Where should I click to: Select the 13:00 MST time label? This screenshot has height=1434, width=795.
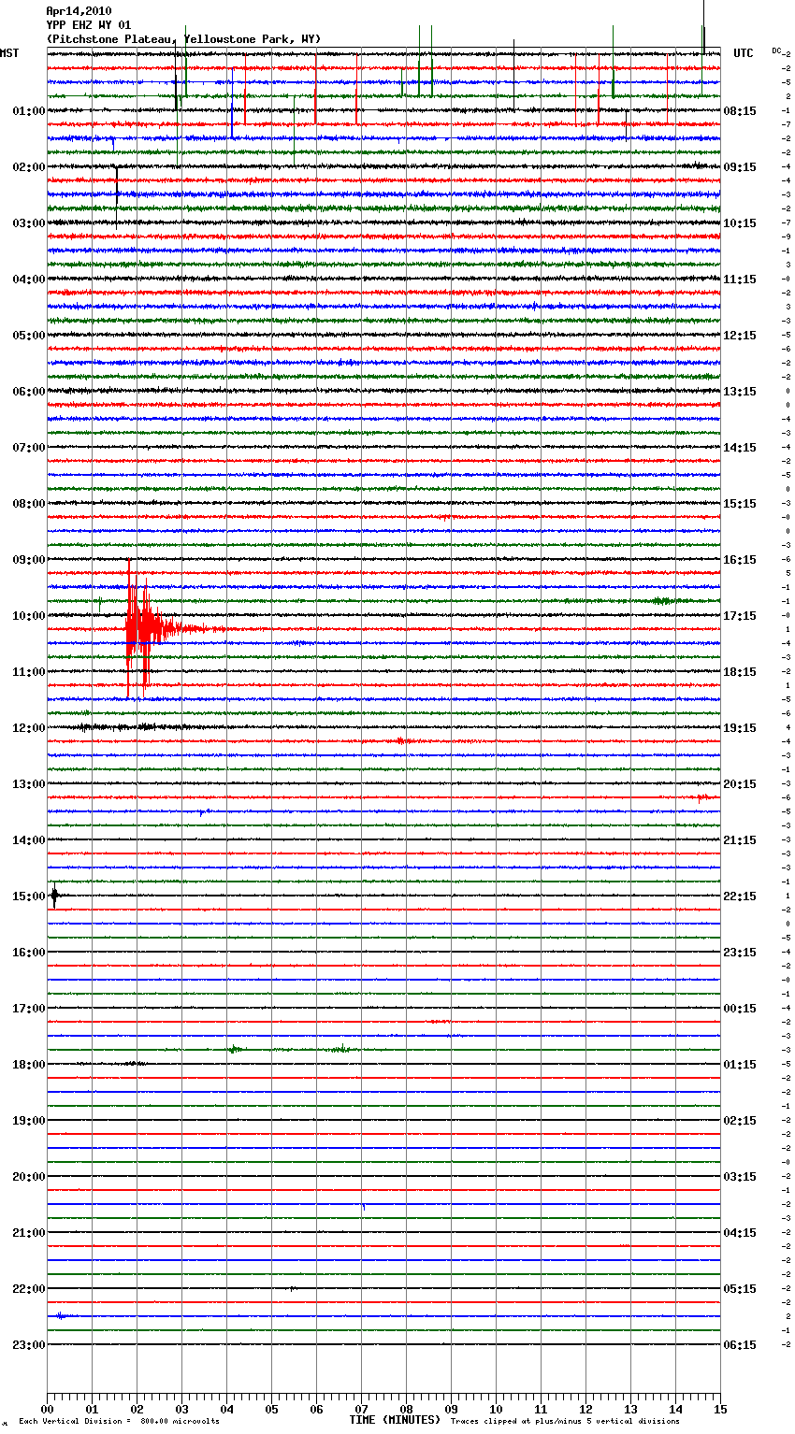(x=29, y=784)
